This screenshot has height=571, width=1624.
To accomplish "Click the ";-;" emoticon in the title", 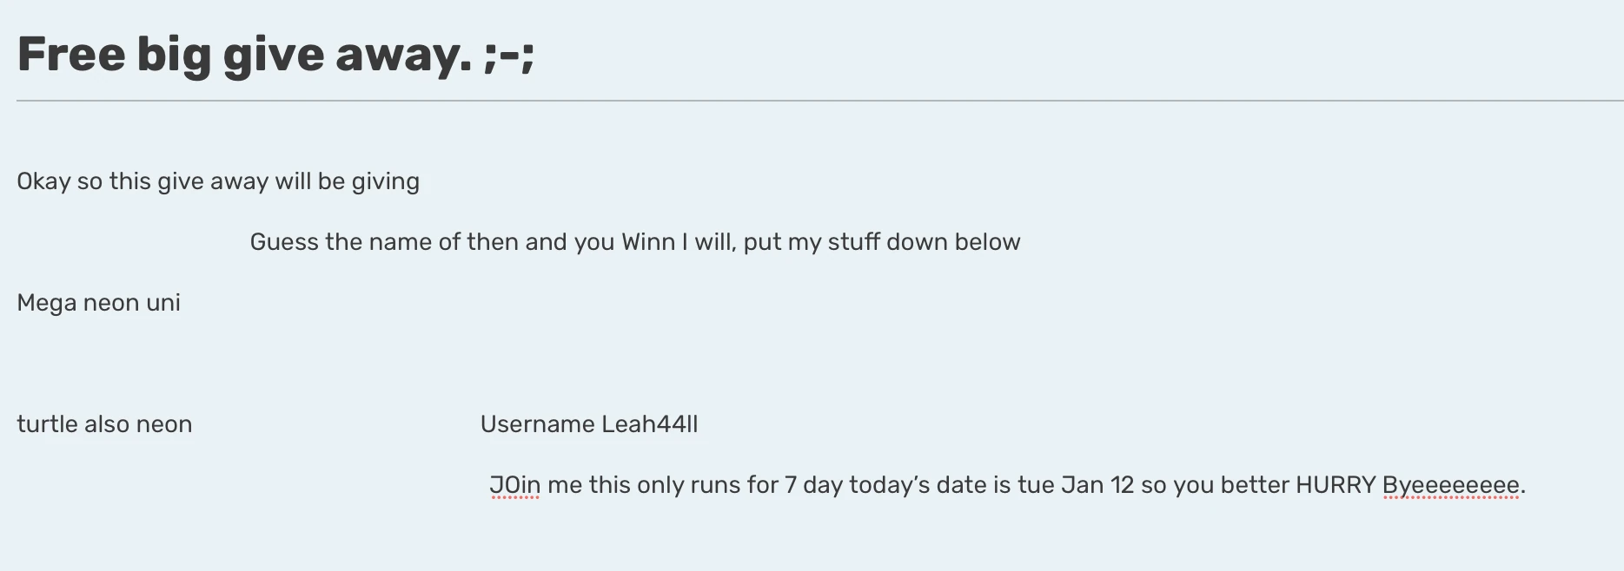I will (509, 54).
